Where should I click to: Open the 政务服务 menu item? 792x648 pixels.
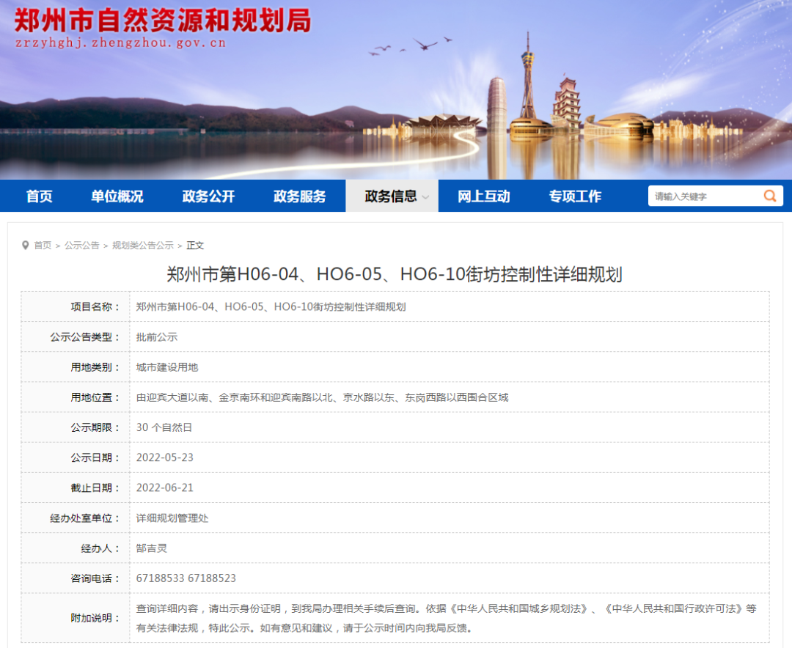[300, 196]
